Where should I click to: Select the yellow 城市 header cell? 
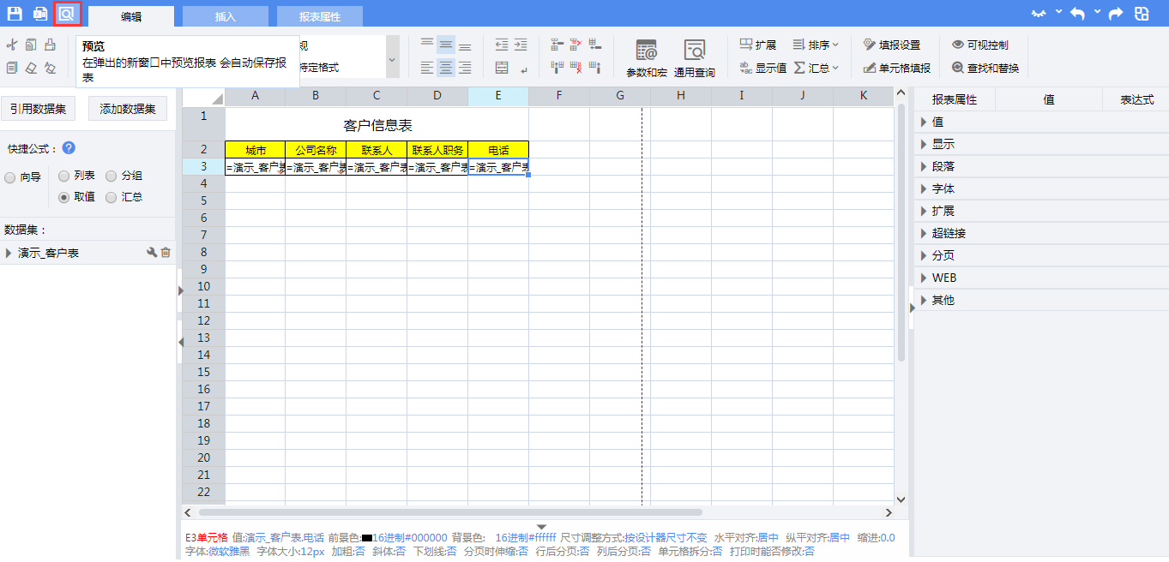(x=255, y=150)
